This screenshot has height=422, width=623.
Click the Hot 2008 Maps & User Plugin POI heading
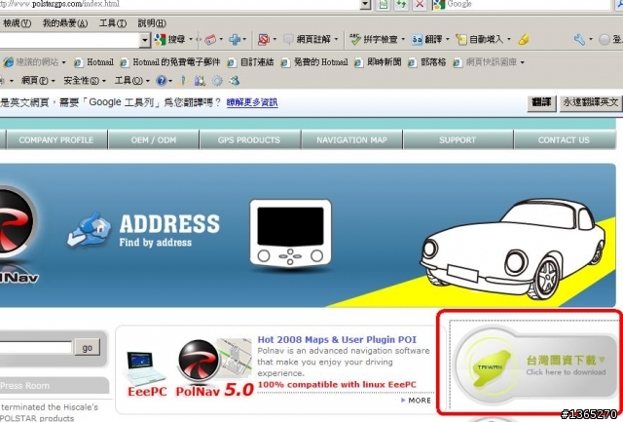pyautogui.click(x=337, y=340)
